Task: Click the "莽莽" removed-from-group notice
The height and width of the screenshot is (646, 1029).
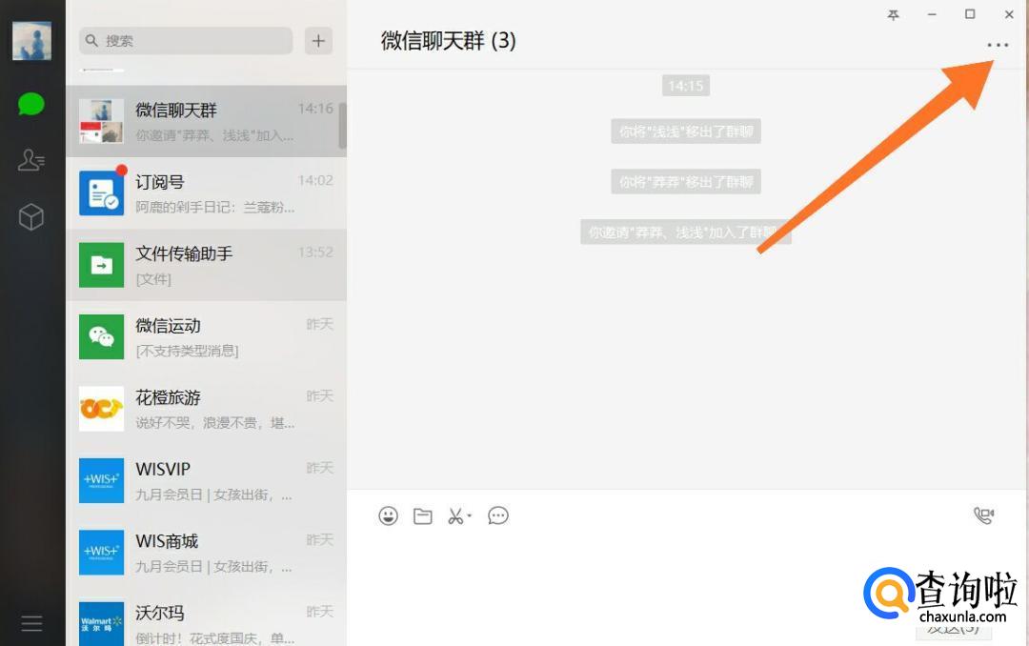Action: [x=686, y=182]
